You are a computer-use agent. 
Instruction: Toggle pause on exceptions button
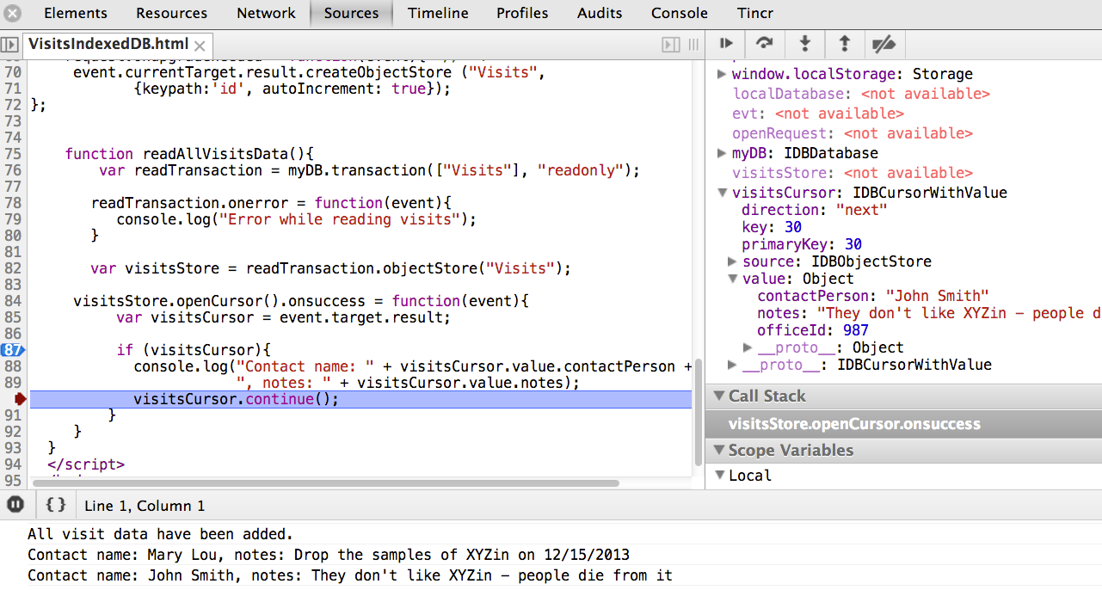coord(15,506)
